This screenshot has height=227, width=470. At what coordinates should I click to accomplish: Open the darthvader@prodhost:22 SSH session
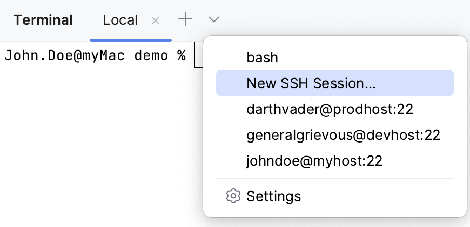[330, 109]
